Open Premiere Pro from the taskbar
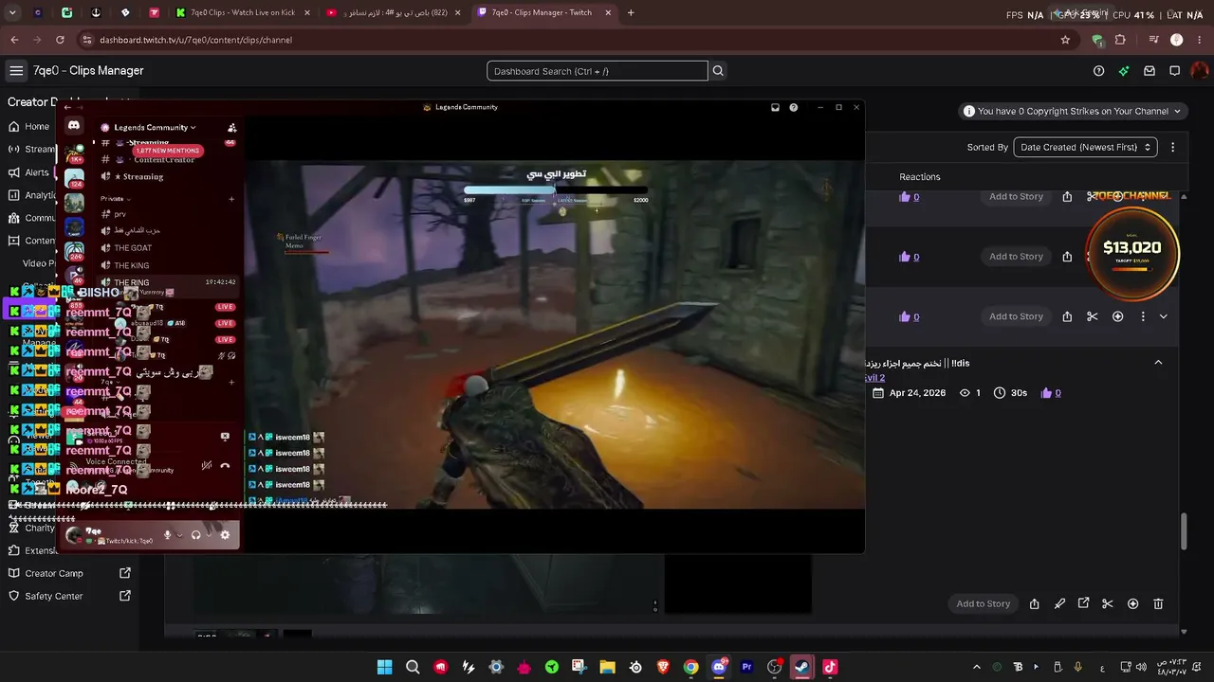Viewport: 1214px width, 682px height. (746, 667)
